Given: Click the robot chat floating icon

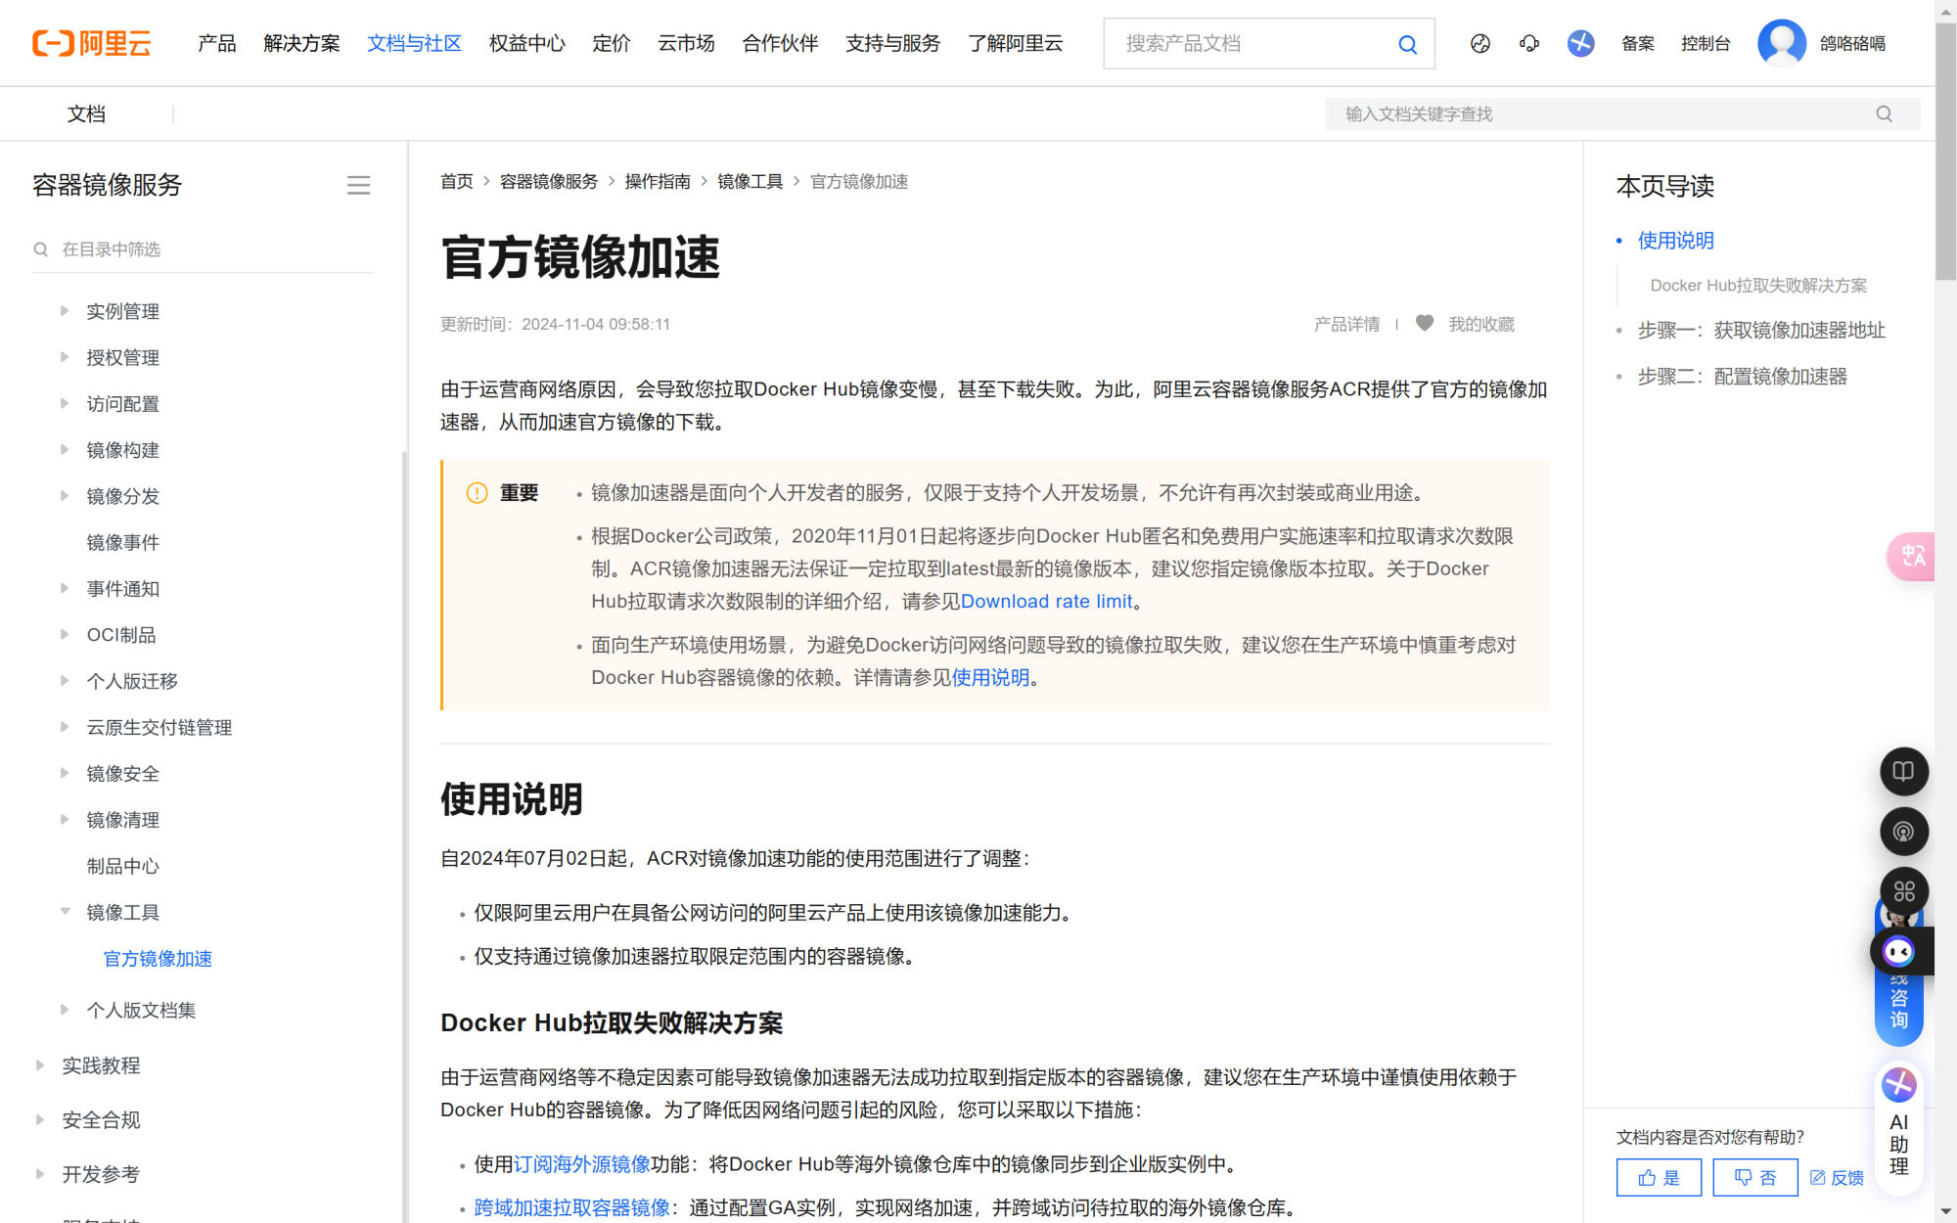Looking at the screenshot, I should click(x=1899, y=951).
